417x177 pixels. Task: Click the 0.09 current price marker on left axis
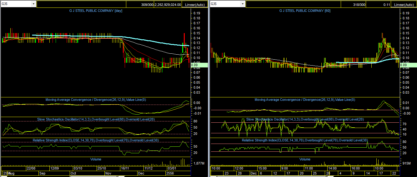[x=199, y=65]
